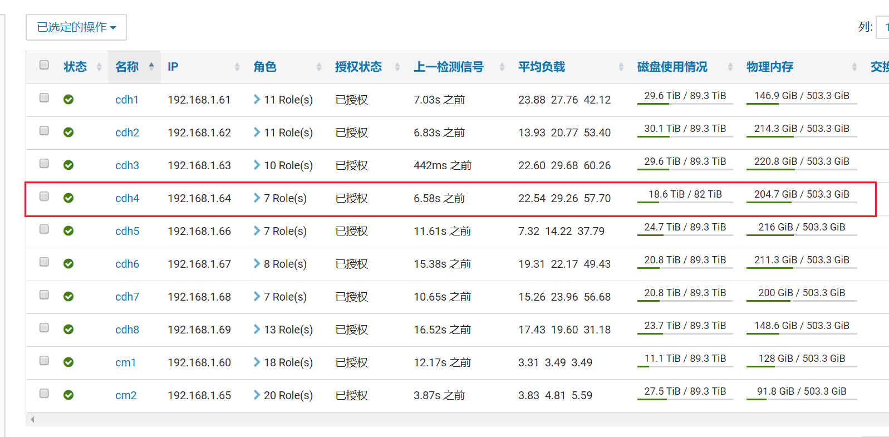
Task: Click the cdh1 disk usage bar 29.6 TiB / 89.3 TiB
Action: (685, 97)
